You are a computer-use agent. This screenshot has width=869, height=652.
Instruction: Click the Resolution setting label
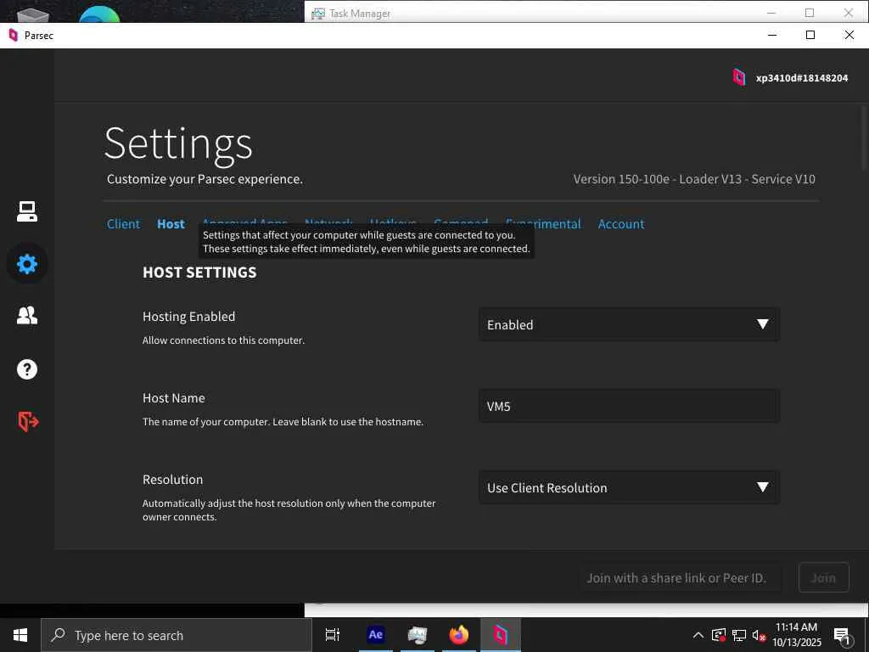[x=173, y=480]
